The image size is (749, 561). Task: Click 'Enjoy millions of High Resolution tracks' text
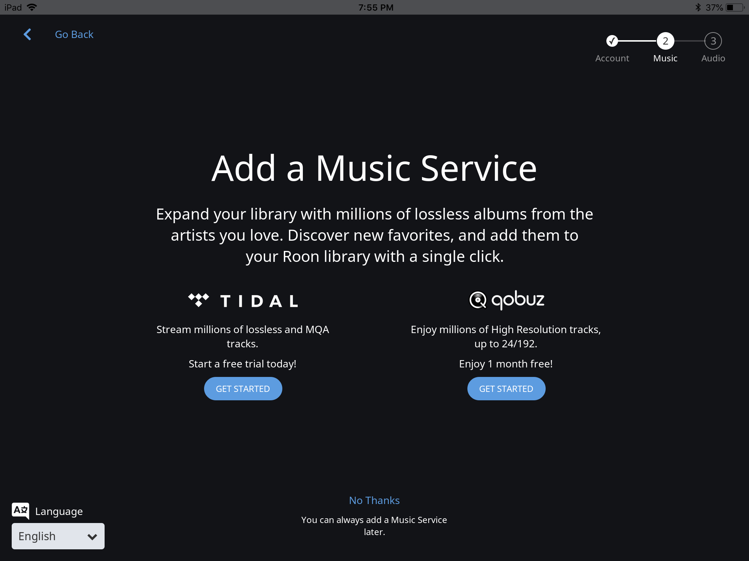pyautogui.click(x=506, y=336)
